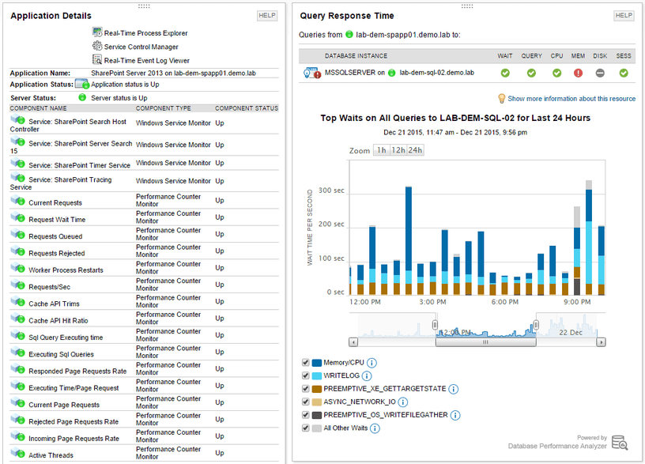Uncheck the All Other Waits option
Screen dimensions: 645x464
point(306,428)
